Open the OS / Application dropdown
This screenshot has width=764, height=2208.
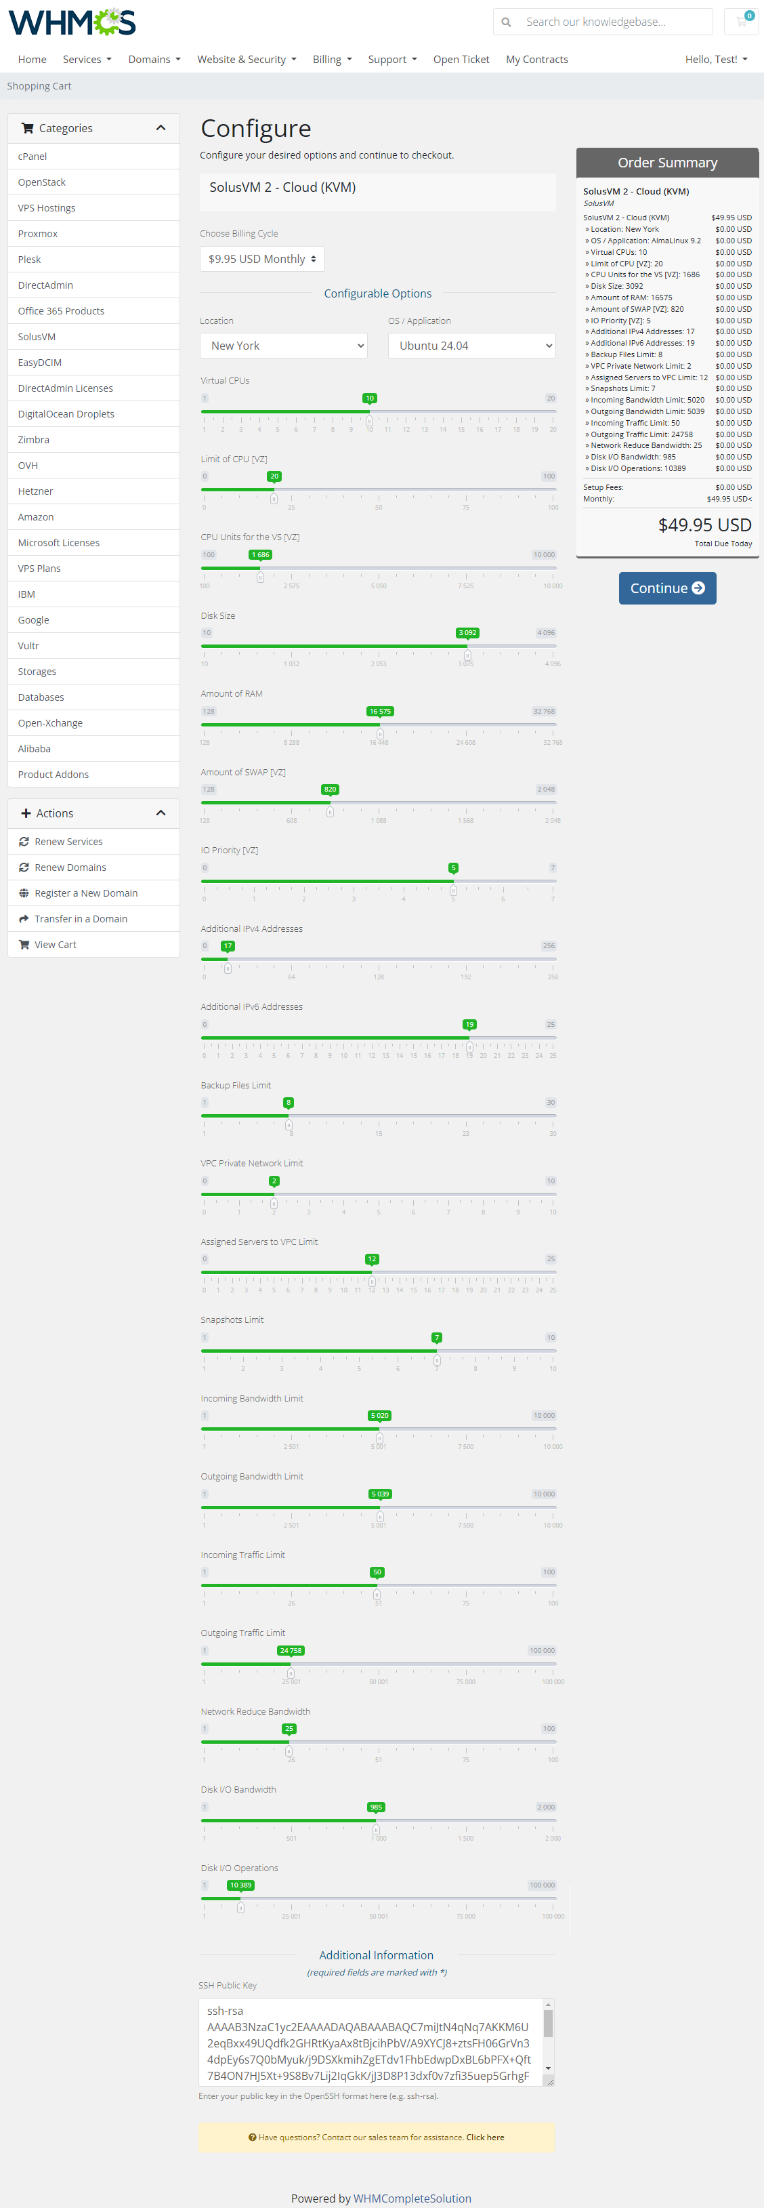click(x=471, y=344)
